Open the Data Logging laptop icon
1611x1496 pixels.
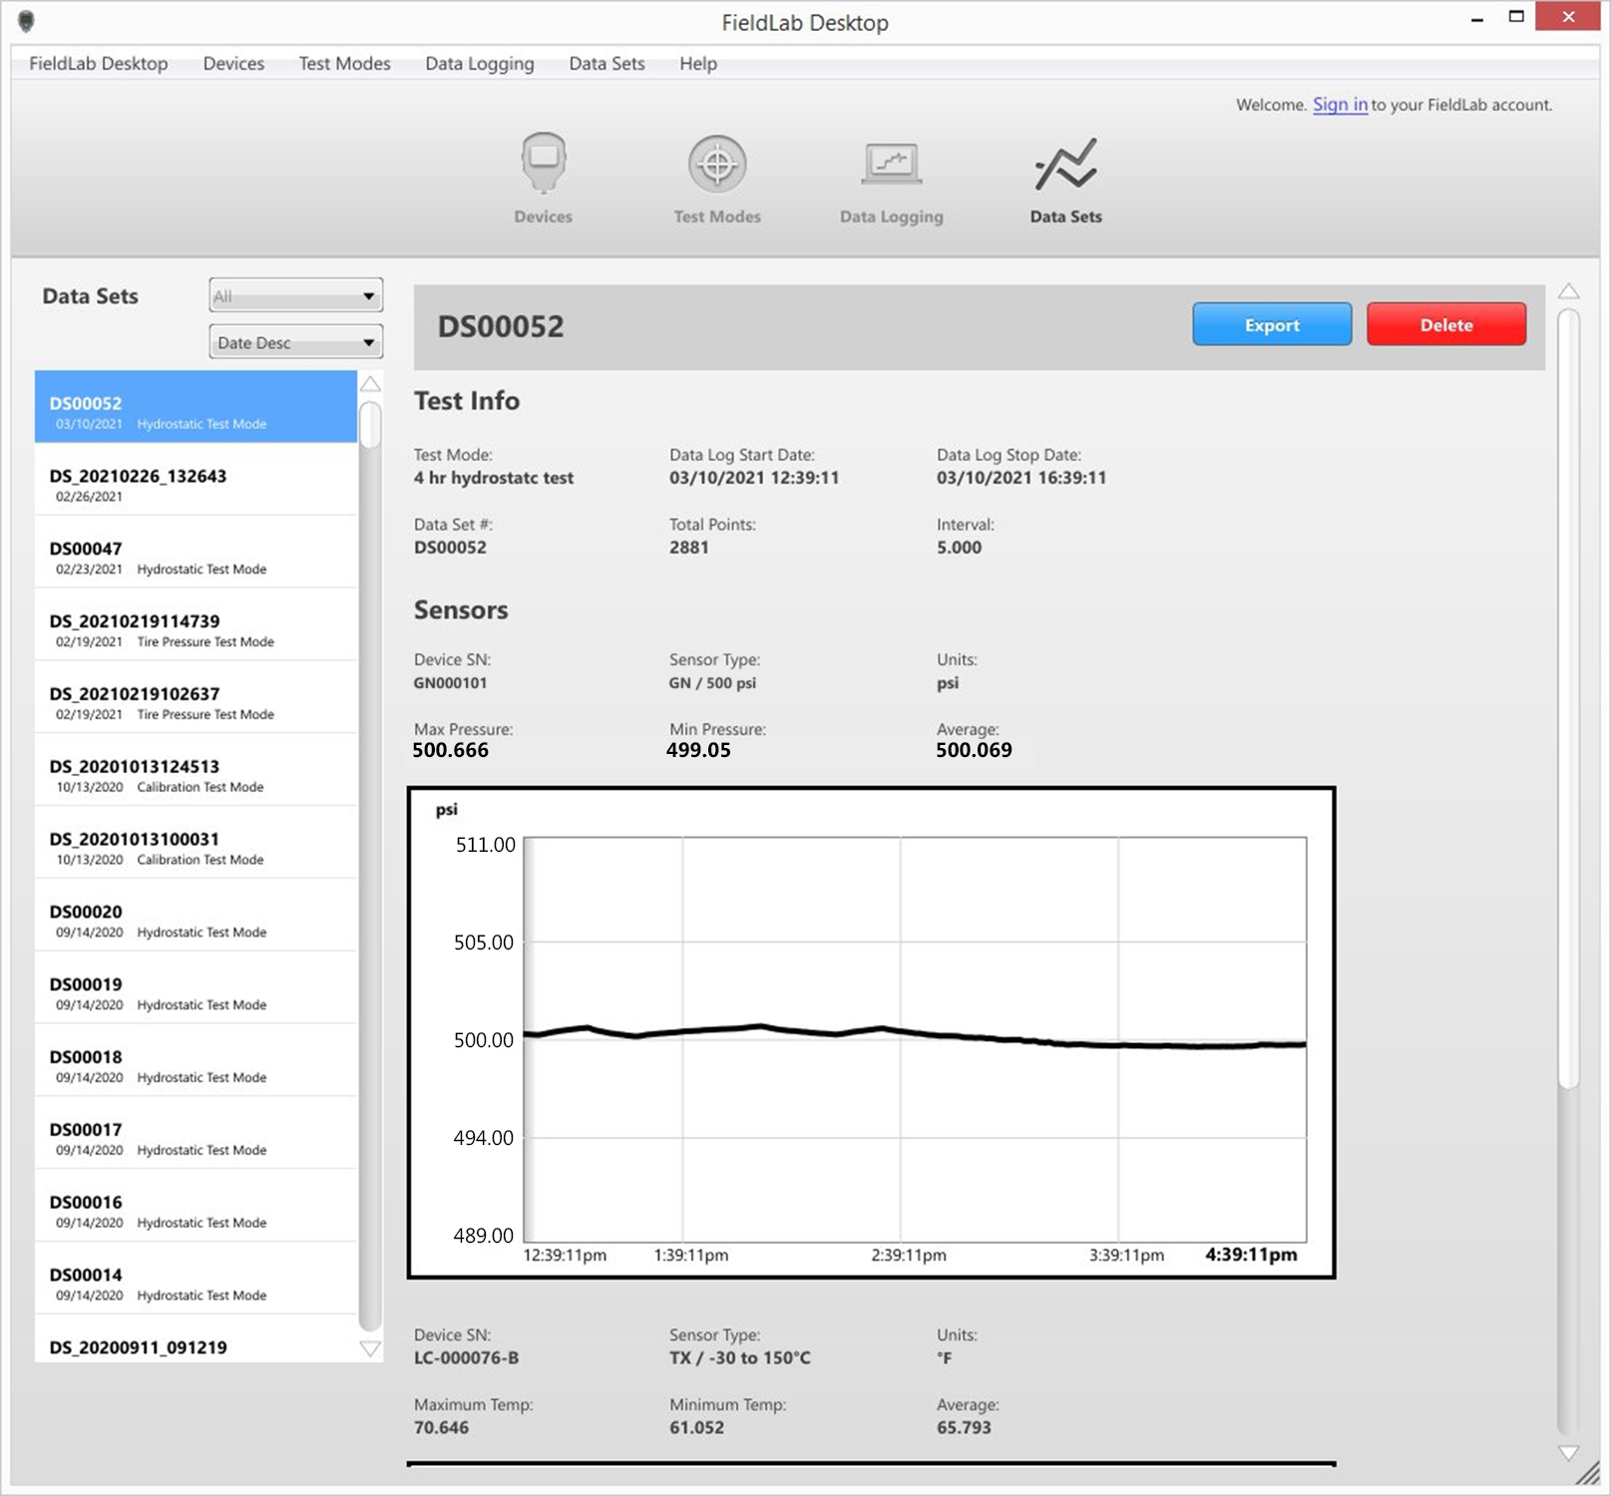tap(891, 165)
